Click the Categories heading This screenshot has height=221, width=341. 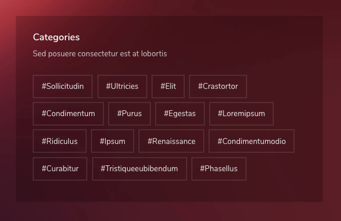(56, 37)
